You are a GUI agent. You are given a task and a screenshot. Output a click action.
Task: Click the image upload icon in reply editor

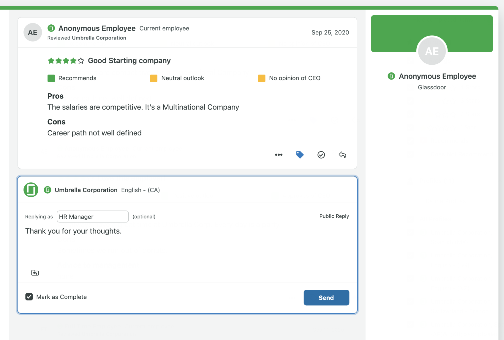pyautogui.click(x=35, y=273)
